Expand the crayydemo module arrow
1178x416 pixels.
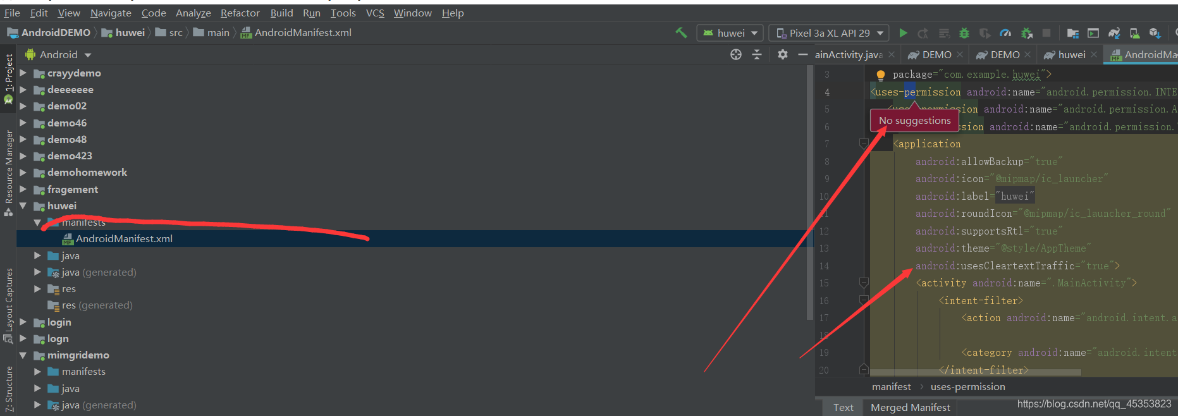point(23,73)
